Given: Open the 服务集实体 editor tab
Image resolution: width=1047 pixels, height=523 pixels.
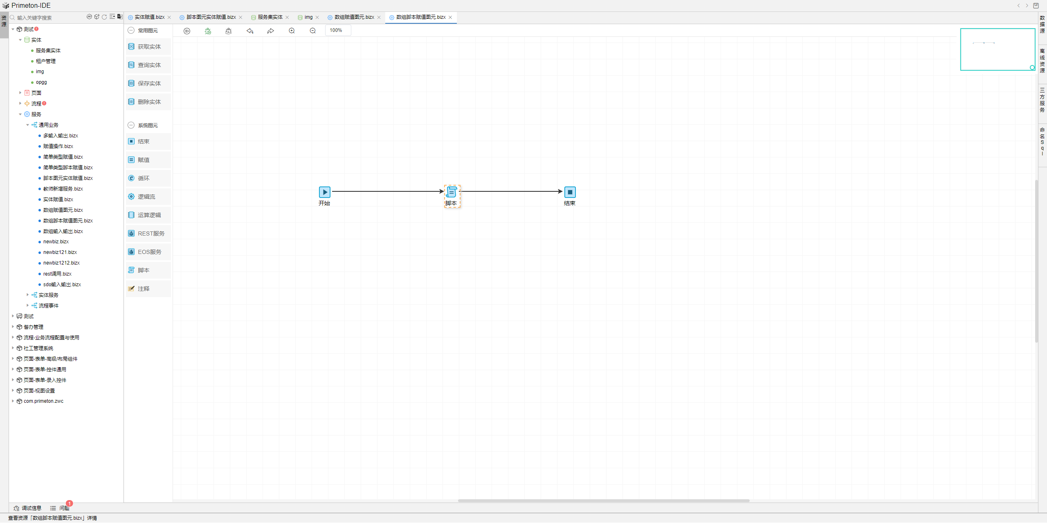Looking at the screenshot, I should pyautogui.click(x=270, y=17).
